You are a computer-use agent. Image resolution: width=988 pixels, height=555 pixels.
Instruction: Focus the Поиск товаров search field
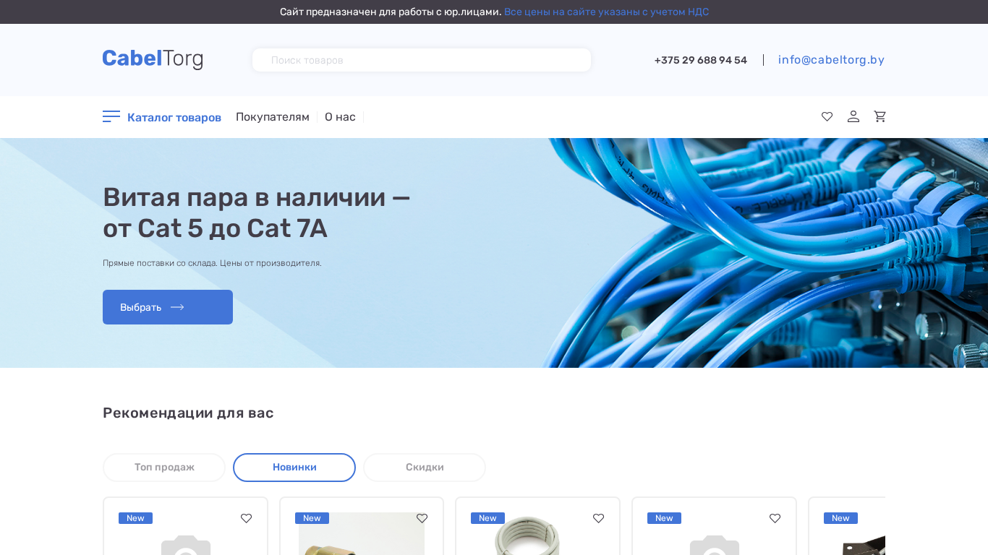point(422,60)
